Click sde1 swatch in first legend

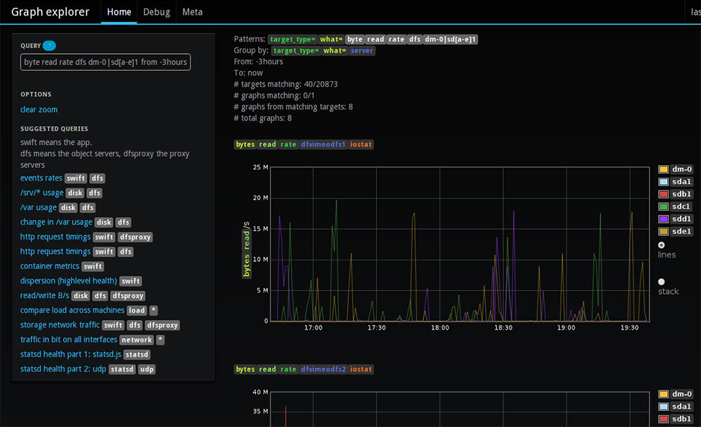663,232
